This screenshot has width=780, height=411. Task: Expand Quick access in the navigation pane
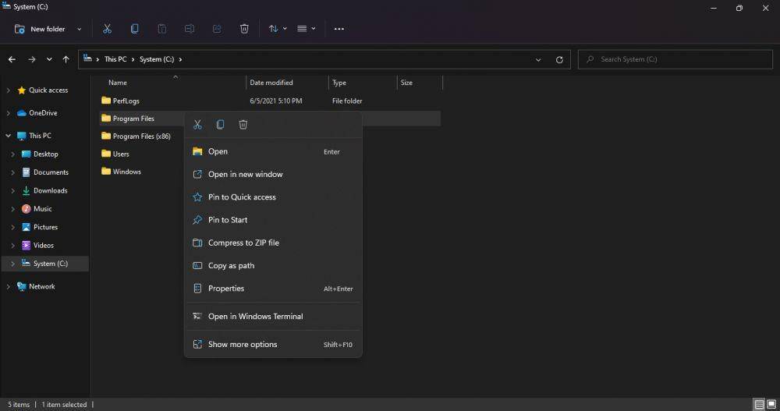pos(8,90)
